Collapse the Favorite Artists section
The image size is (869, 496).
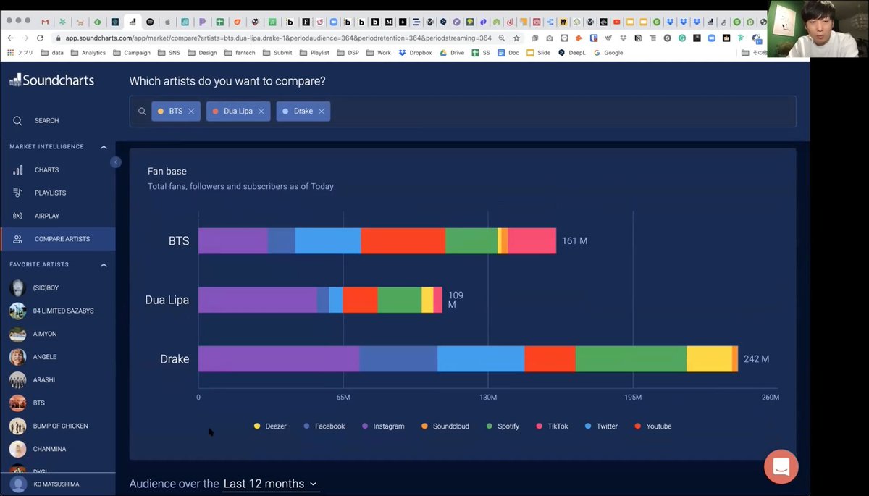pos(104,265)
